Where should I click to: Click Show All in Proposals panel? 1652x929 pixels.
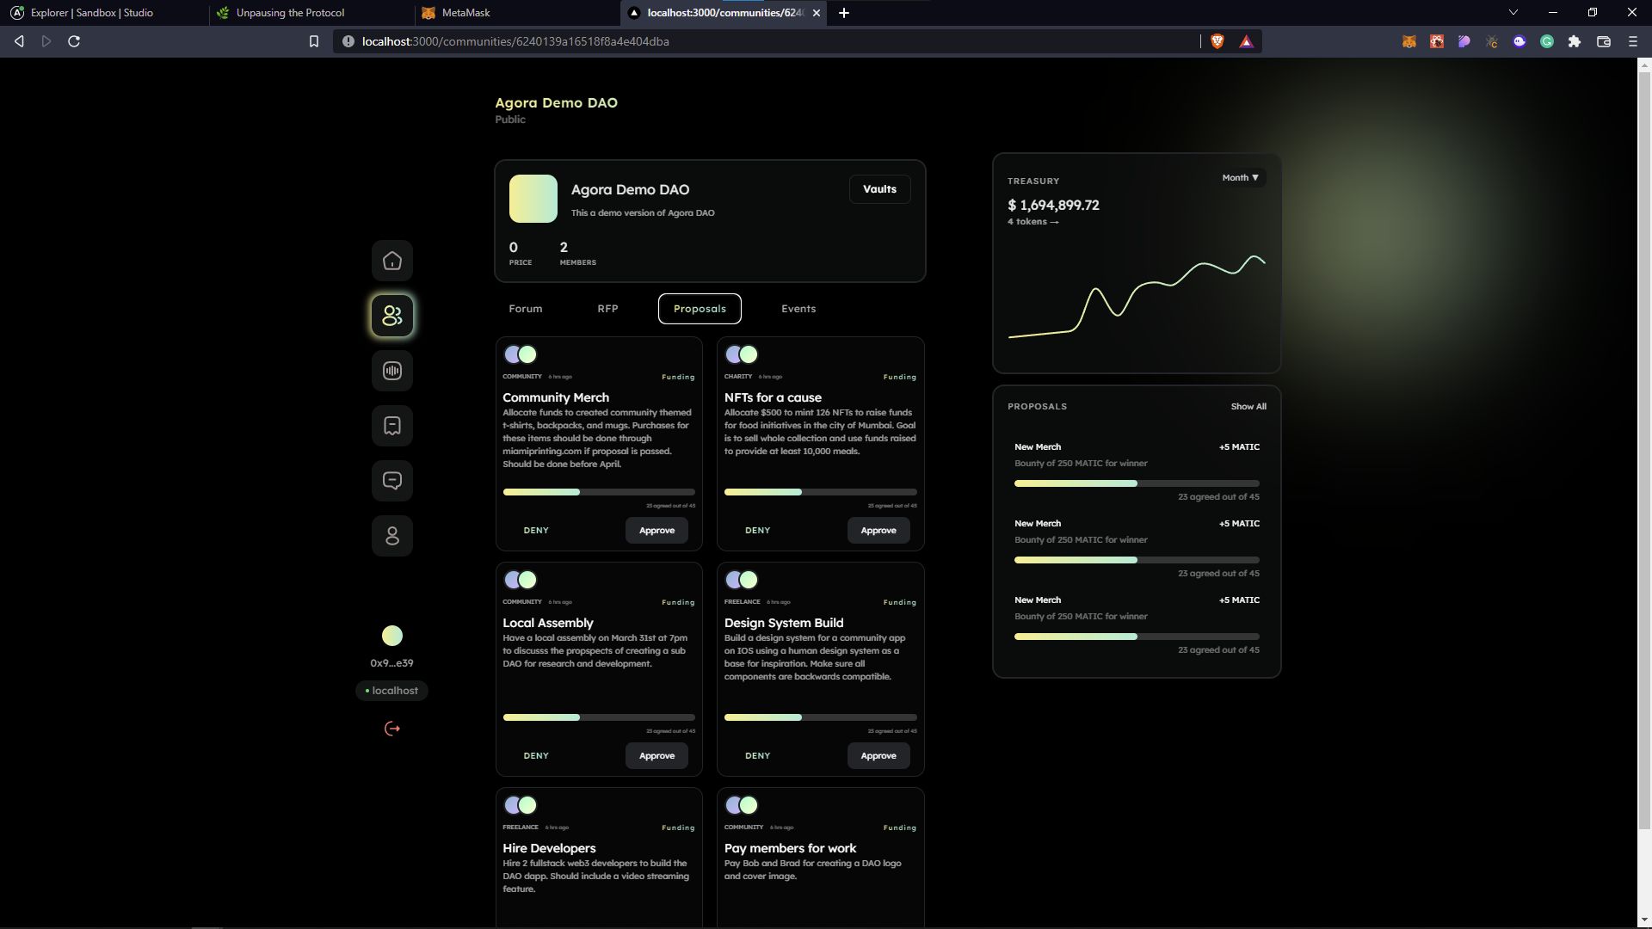coord(1248,407)
